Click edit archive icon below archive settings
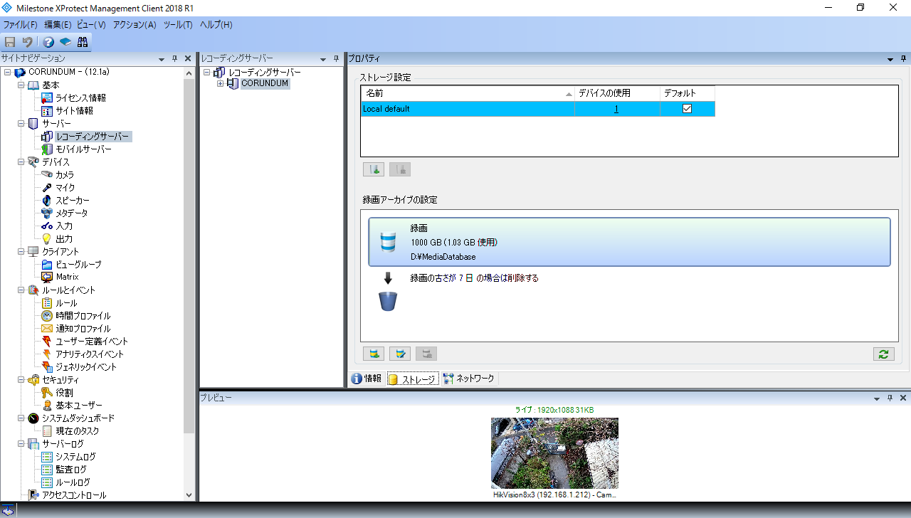Viewport: 911px width, 518px height. point(400,354)
